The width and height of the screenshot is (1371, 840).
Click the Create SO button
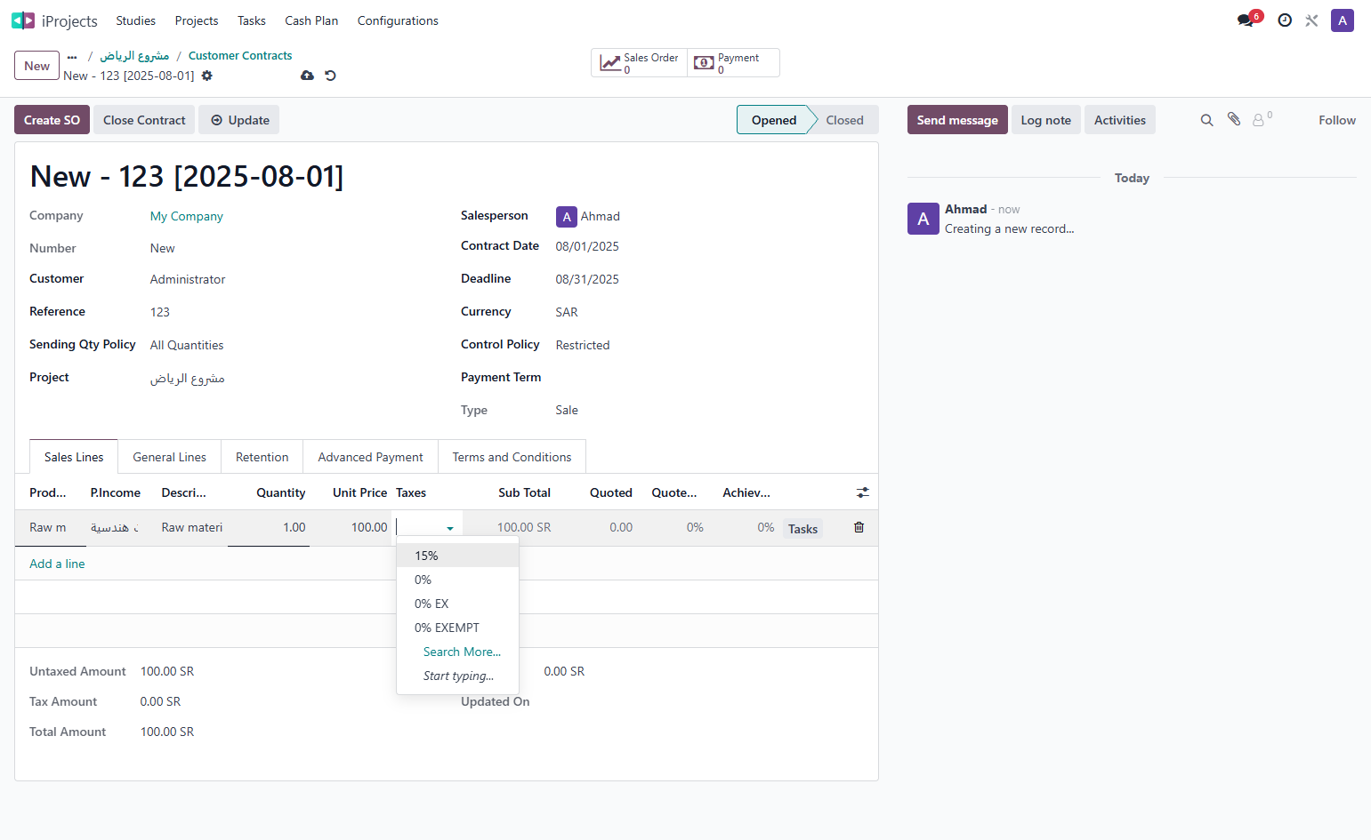coord(52,120)
